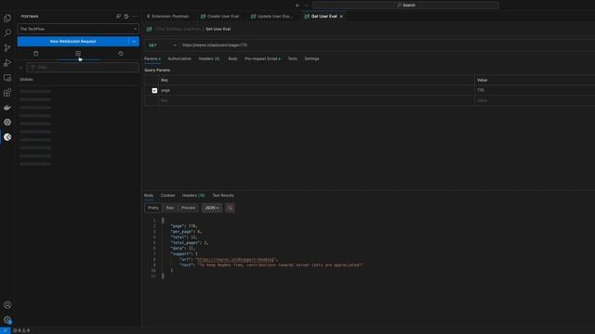
Task: Go forward with the top navigation arrow
Action: [306, 6]
